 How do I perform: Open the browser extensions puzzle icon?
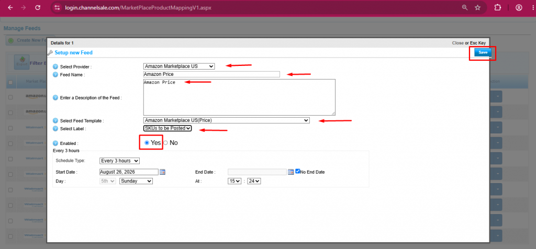pos(498,7)
